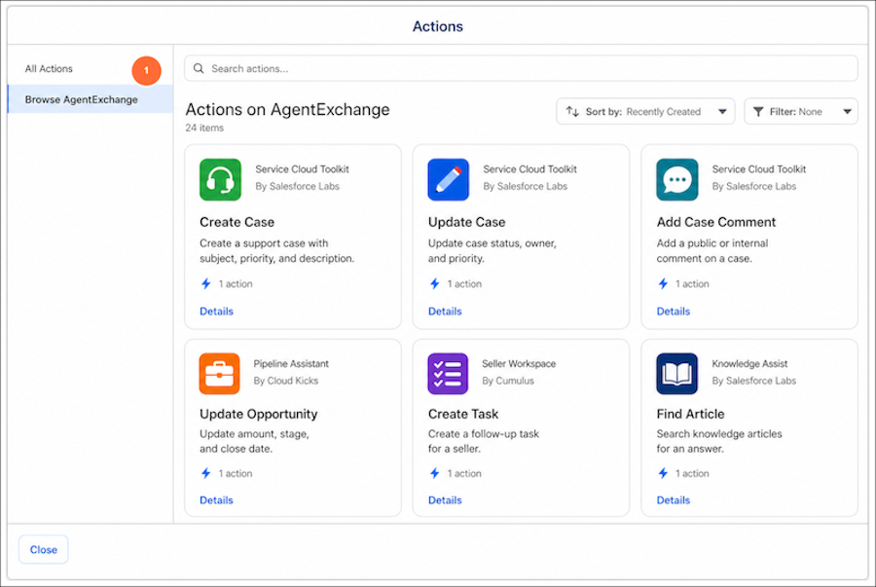Click the navy open book Find Article icon

tap(677, 374)
